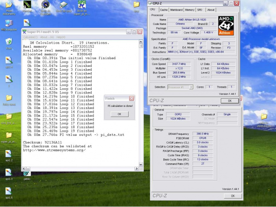Click the Checksum: 92136A11 line

[42, 142]
